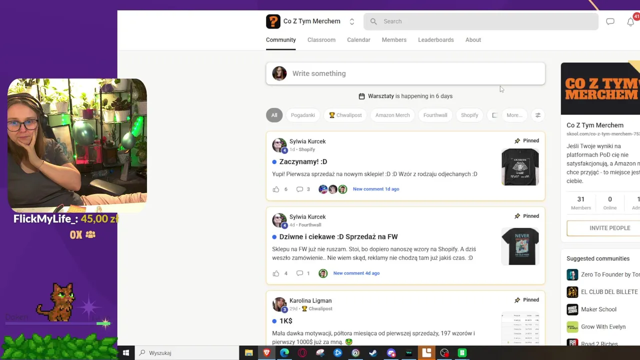Image resolution: width=640 pixels, height=360 pixels.
Task: Open black t-shirt thumbnail on Zaczynamy post
Action: click(x=520, y=166)
